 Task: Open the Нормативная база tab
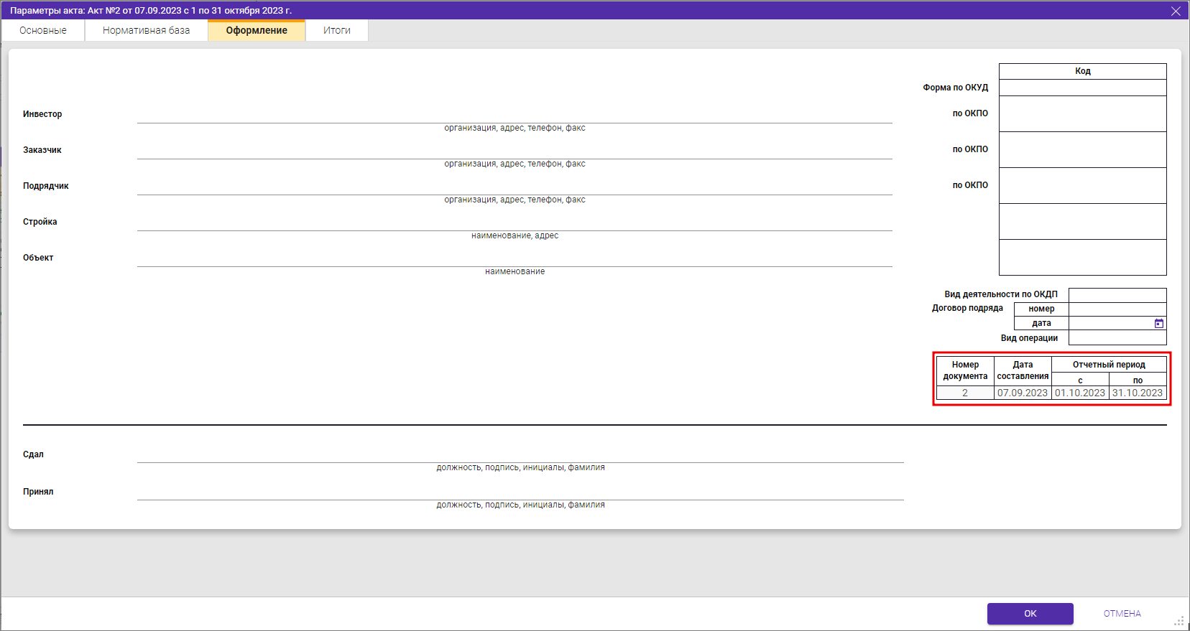[146, 30]
